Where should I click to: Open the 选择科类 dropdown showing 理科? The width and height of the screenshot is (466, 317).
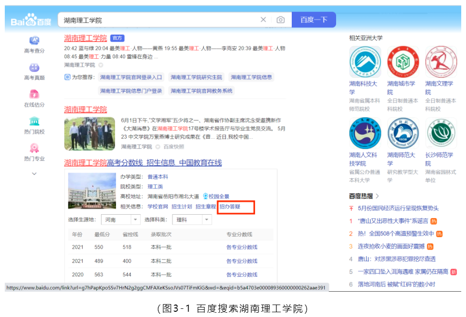(x=192, y=219)
